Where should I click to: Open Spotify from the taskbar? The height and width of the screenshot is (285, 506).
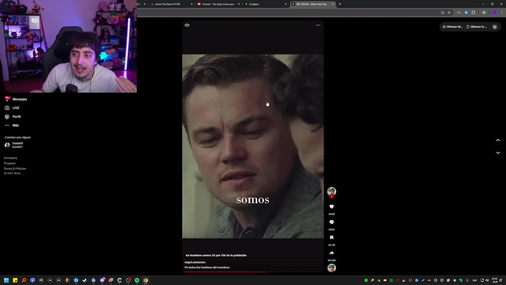[x=137, y=280]
